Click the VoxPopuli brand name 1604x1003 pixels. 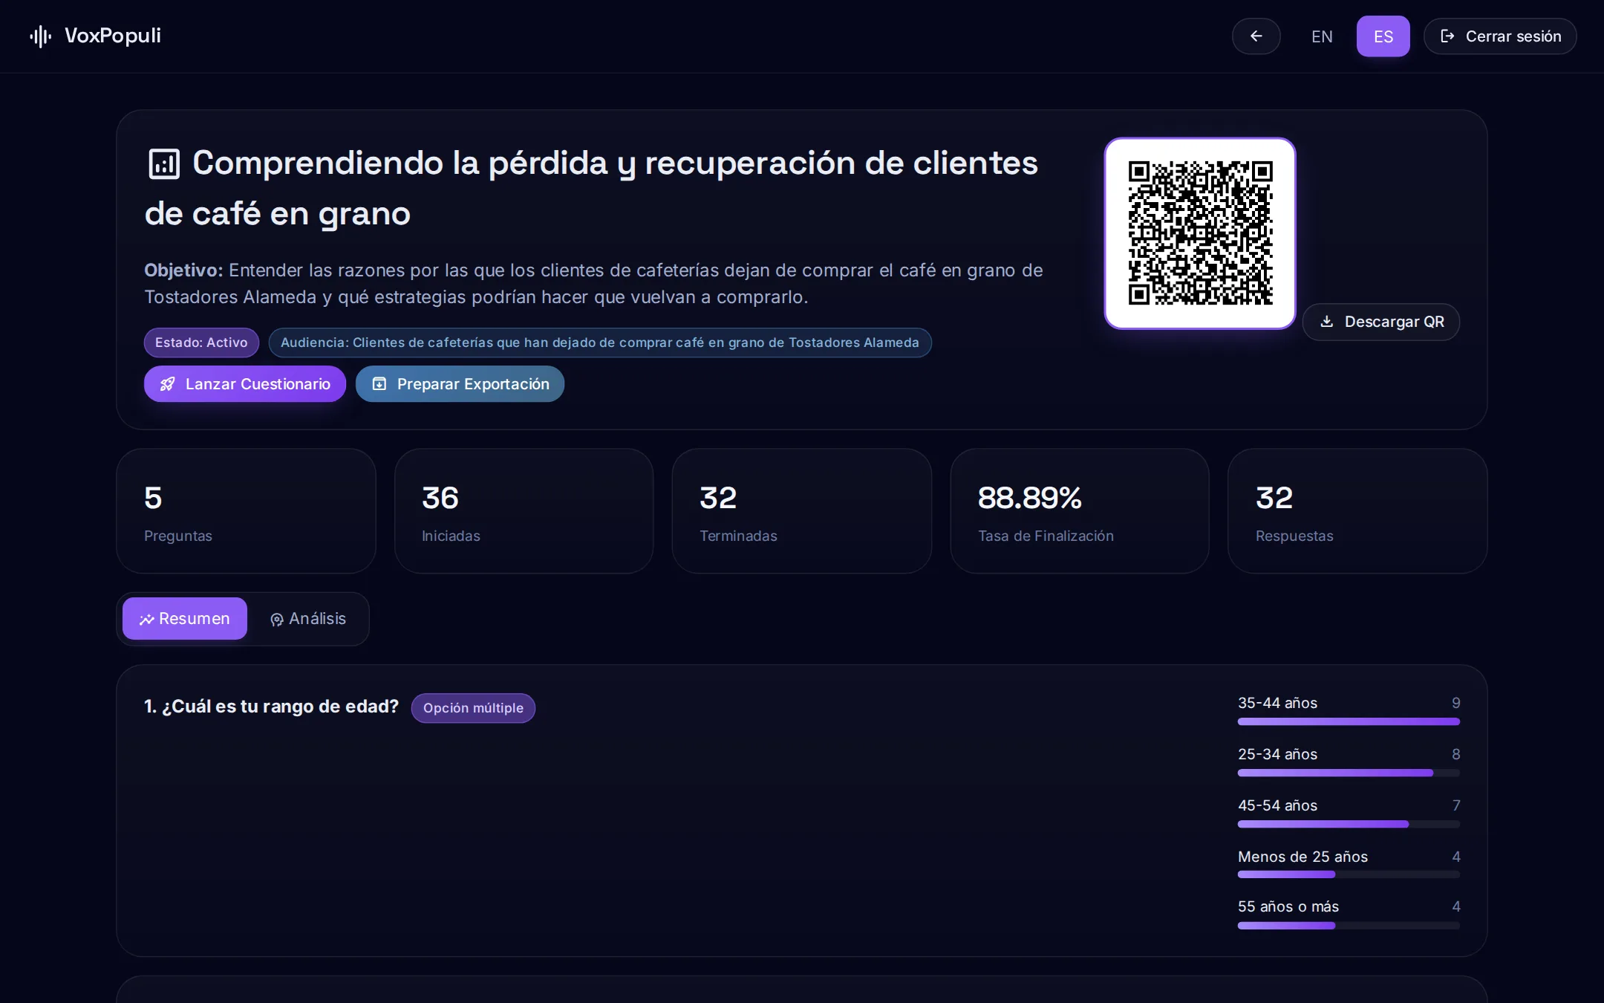[x=113, y=36]
